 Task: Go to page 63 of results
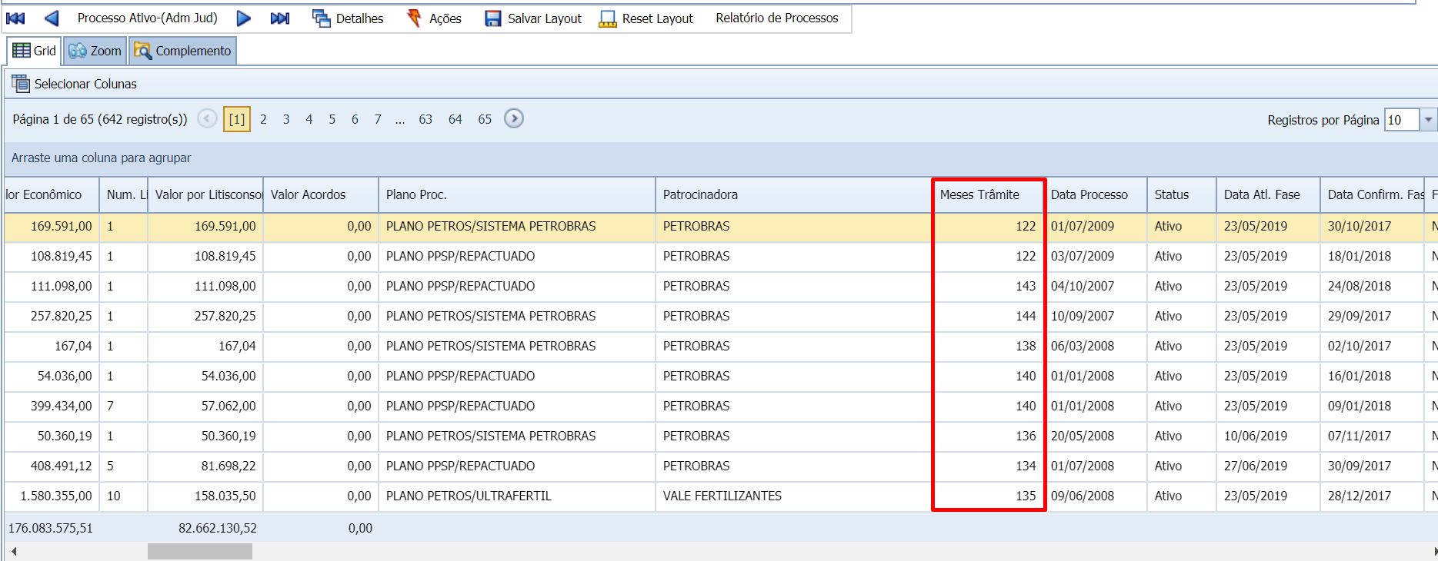[x=425, y=119]
